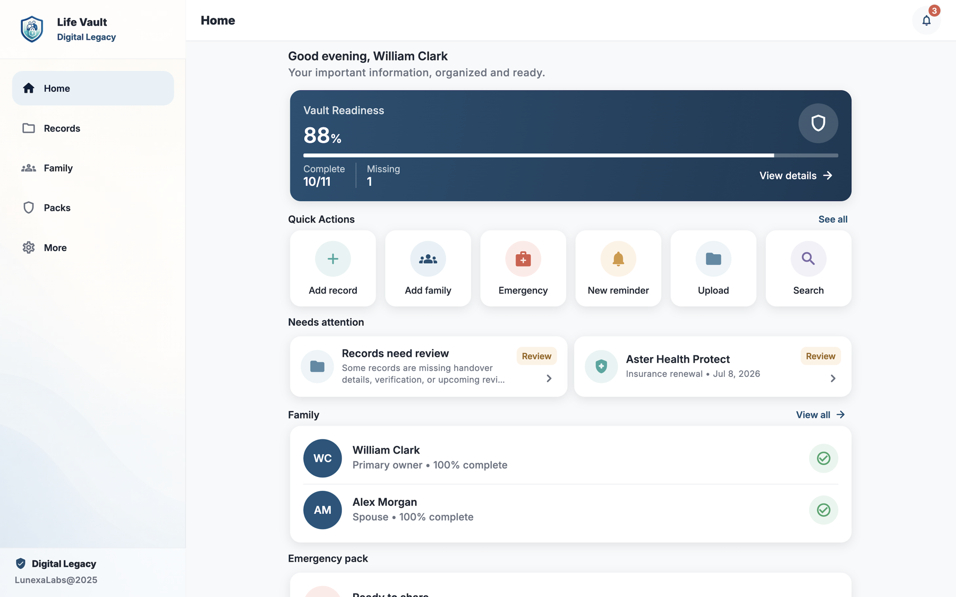This screenshot has width=956, height=597.
Task: Go to Home in the sidebar
Action: click(x=93, y=88)
